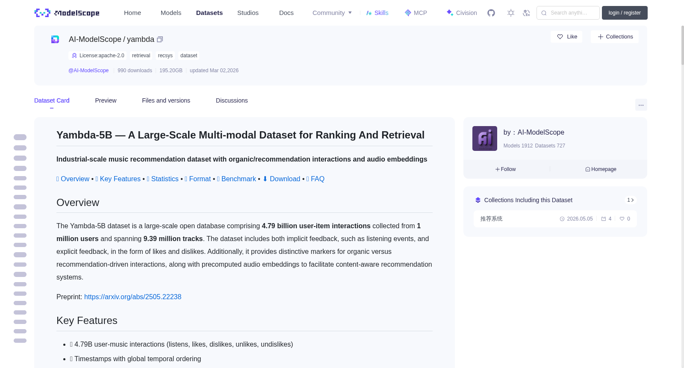Click the login / register button
684x368 pixels.
click(625, 13)
